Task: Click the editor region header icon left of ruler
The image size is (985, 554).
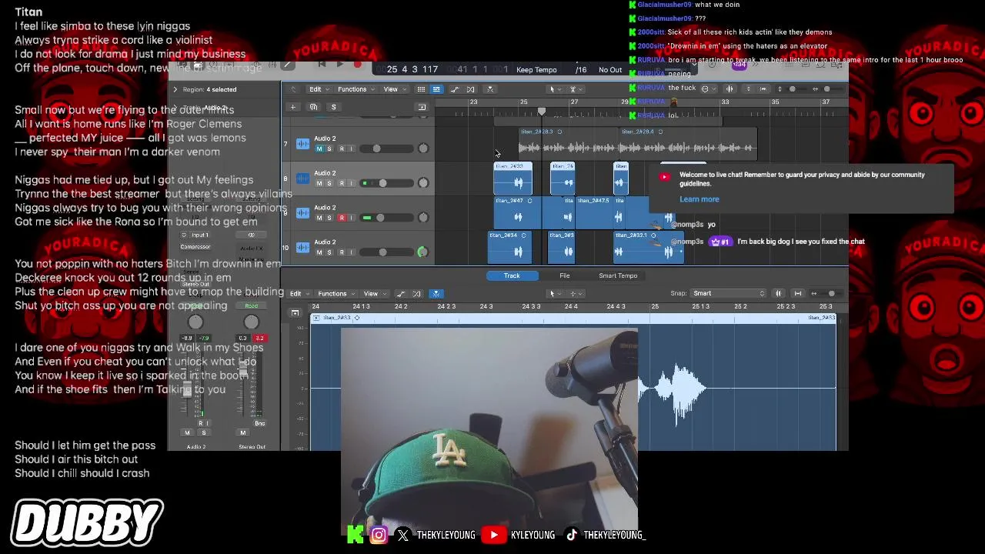Action: (x=295, y=313)
